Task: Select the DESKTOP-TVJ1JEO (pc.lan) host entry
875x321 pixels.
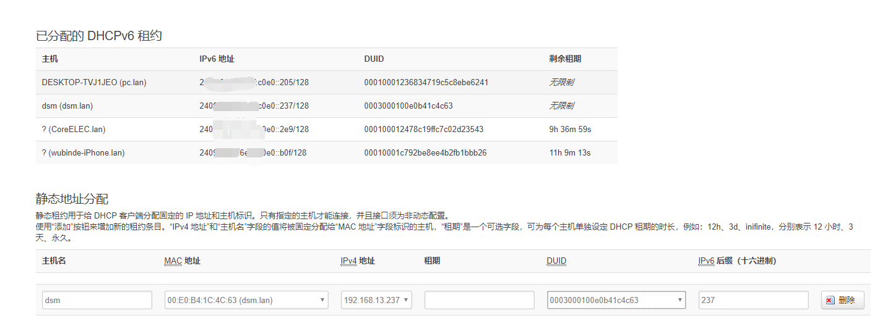Action: point(94,82)
